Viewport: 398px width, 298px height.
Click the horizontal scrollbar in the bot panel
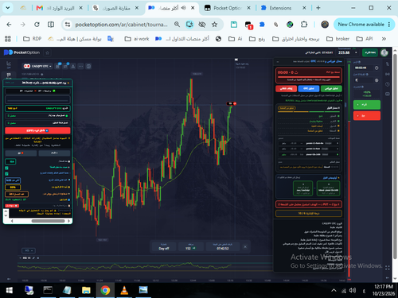48,221
